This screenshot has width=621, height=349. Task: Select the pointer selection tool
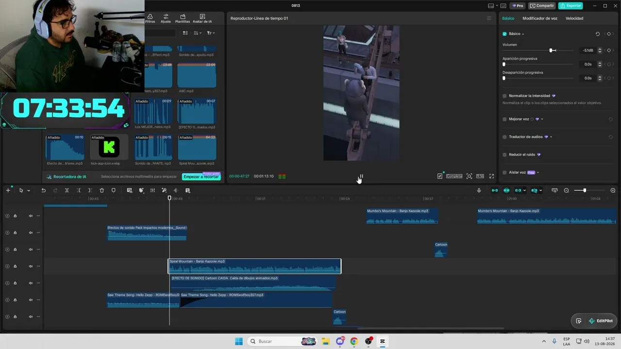(x=21, y=190)
